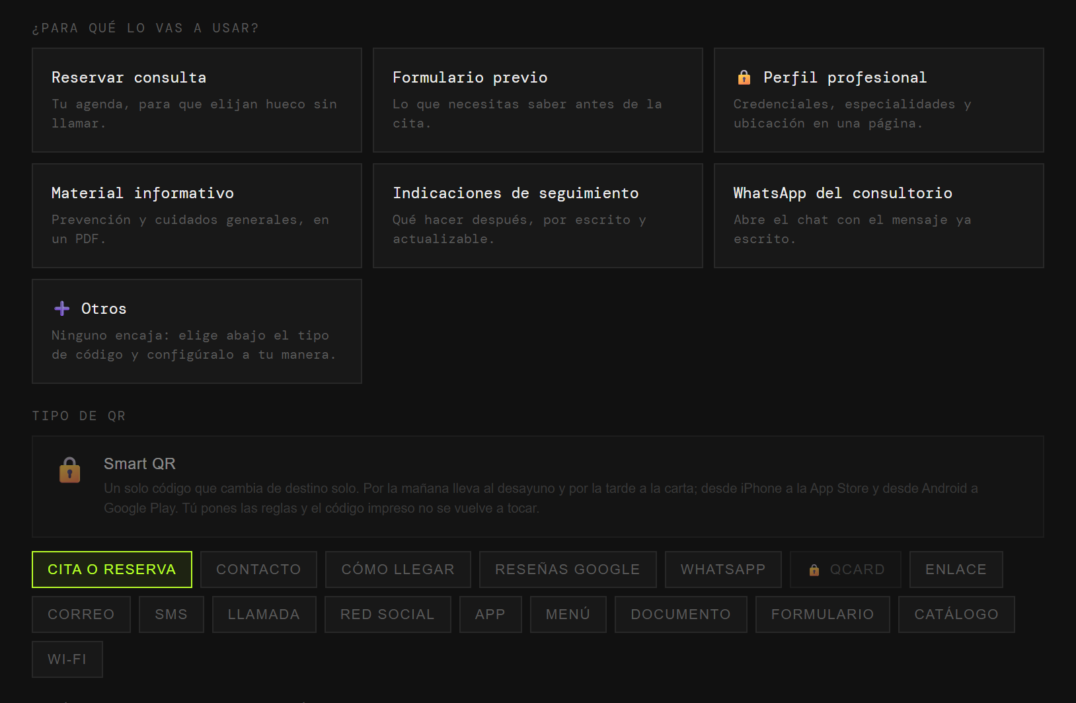Select the CITA O RESERVA type
1076x703 pixels.
click(x=112, y=570)
